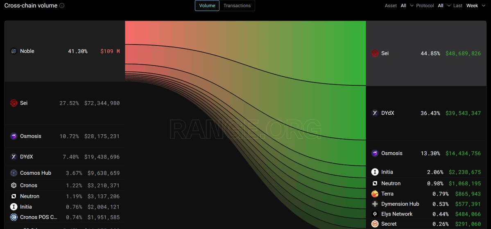Click the $109 M Noble total
Image resolution: width=491 pixels, height=229 pixels.
110,51
